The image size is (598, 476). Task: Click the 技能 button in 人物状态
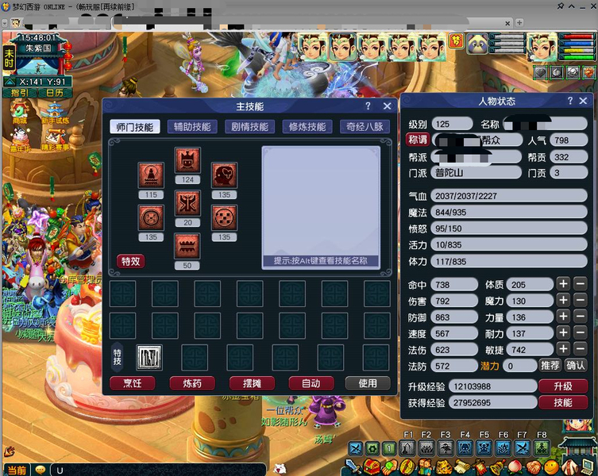pyautogui.click(x=563, y=402)
